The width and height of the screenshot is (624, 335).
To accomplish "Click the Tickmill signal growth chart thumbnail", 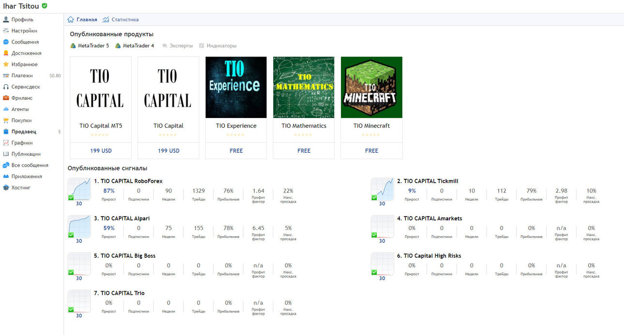I will pos(382,189).
